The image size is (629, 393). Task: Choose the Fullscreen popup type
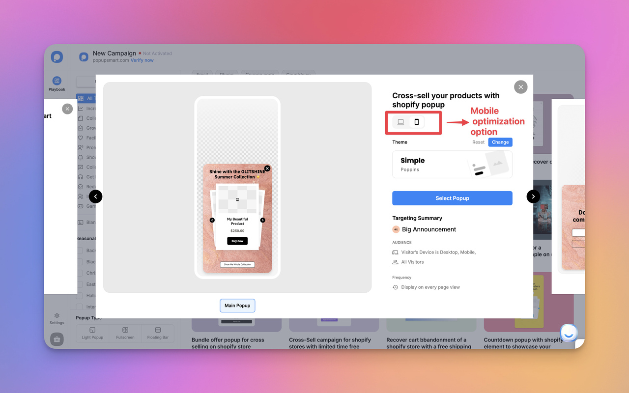pos(125,333)
